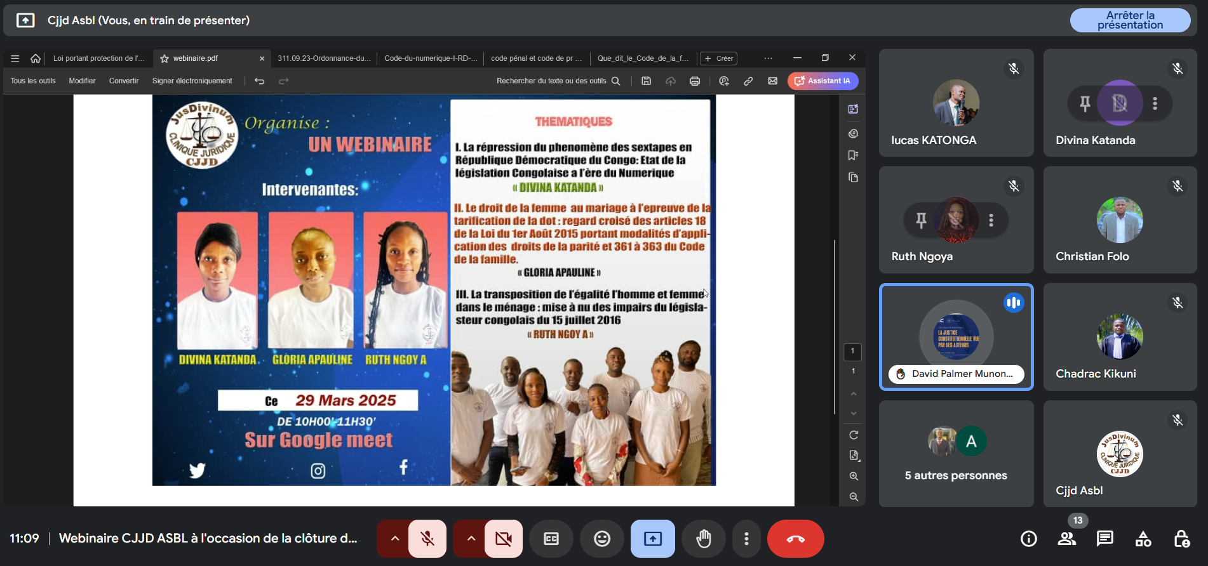Open the emoji reactions button

point(601,539)
